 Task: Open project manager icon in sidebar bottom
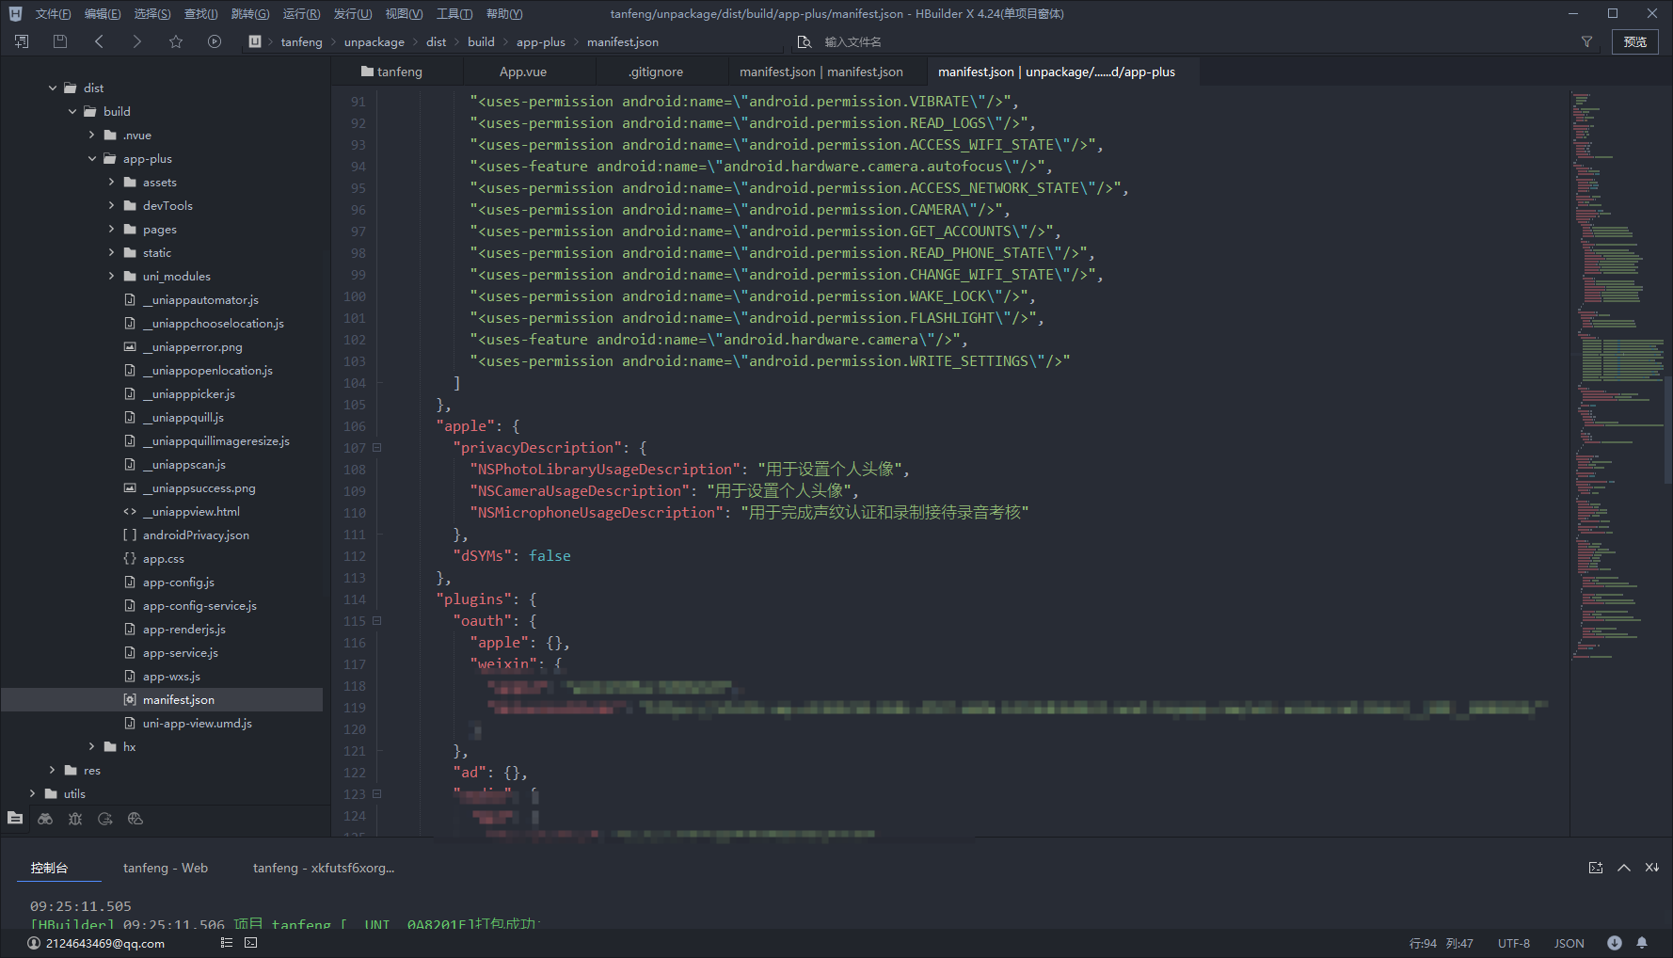[x=15, y=818]
